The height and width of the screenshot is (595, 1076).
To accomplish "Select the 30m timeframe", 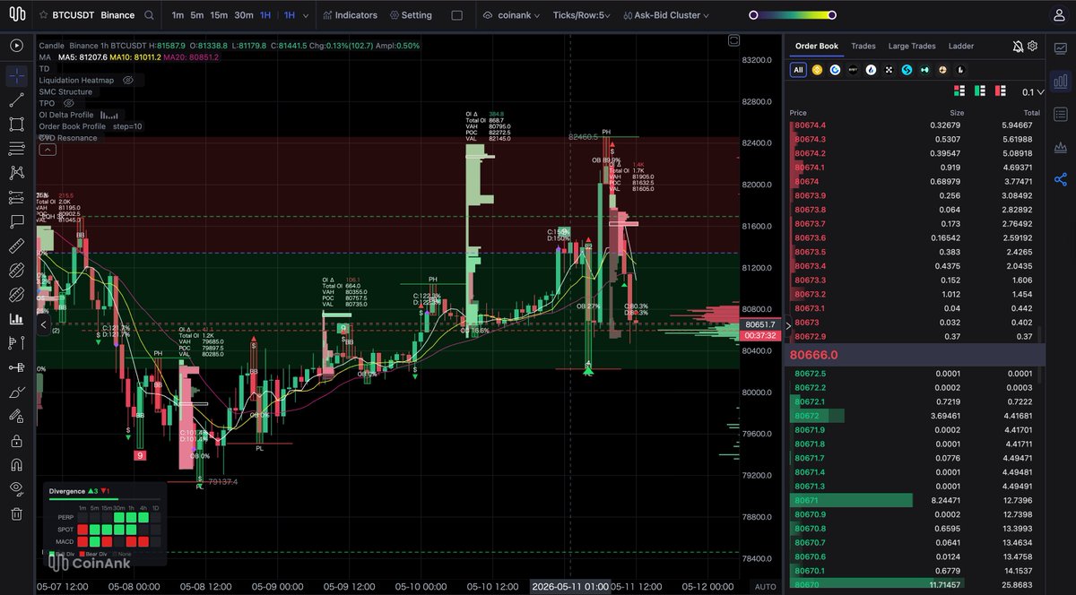I will (x=243, y=15).
